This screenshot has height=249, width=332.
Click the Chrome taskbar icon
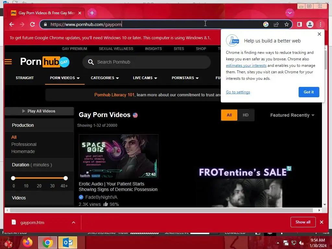pos(48,243)
